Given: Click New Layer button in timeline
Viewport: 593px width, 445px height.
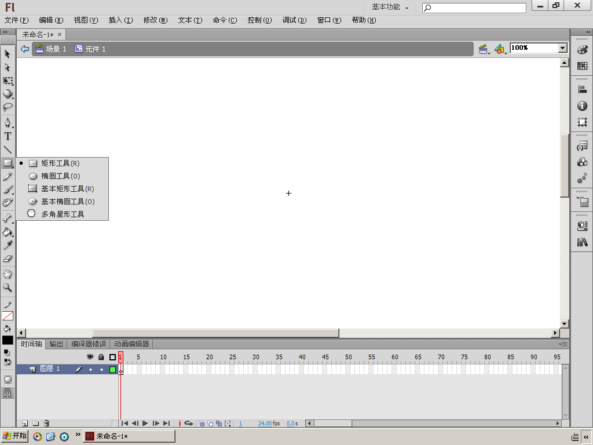Looking at the screenshot, I should (x=25, y=424).
